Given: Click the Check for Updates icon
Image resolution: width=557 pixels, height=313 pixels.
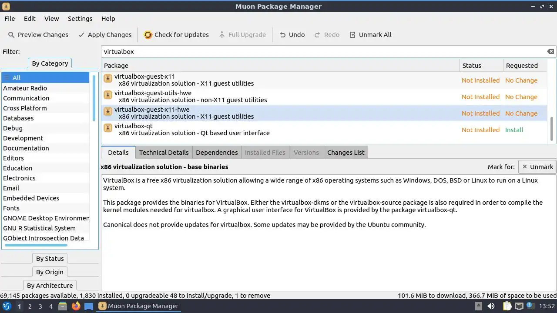Looking at the screenshot, I should pyautogui.click(x=148, y=35).
